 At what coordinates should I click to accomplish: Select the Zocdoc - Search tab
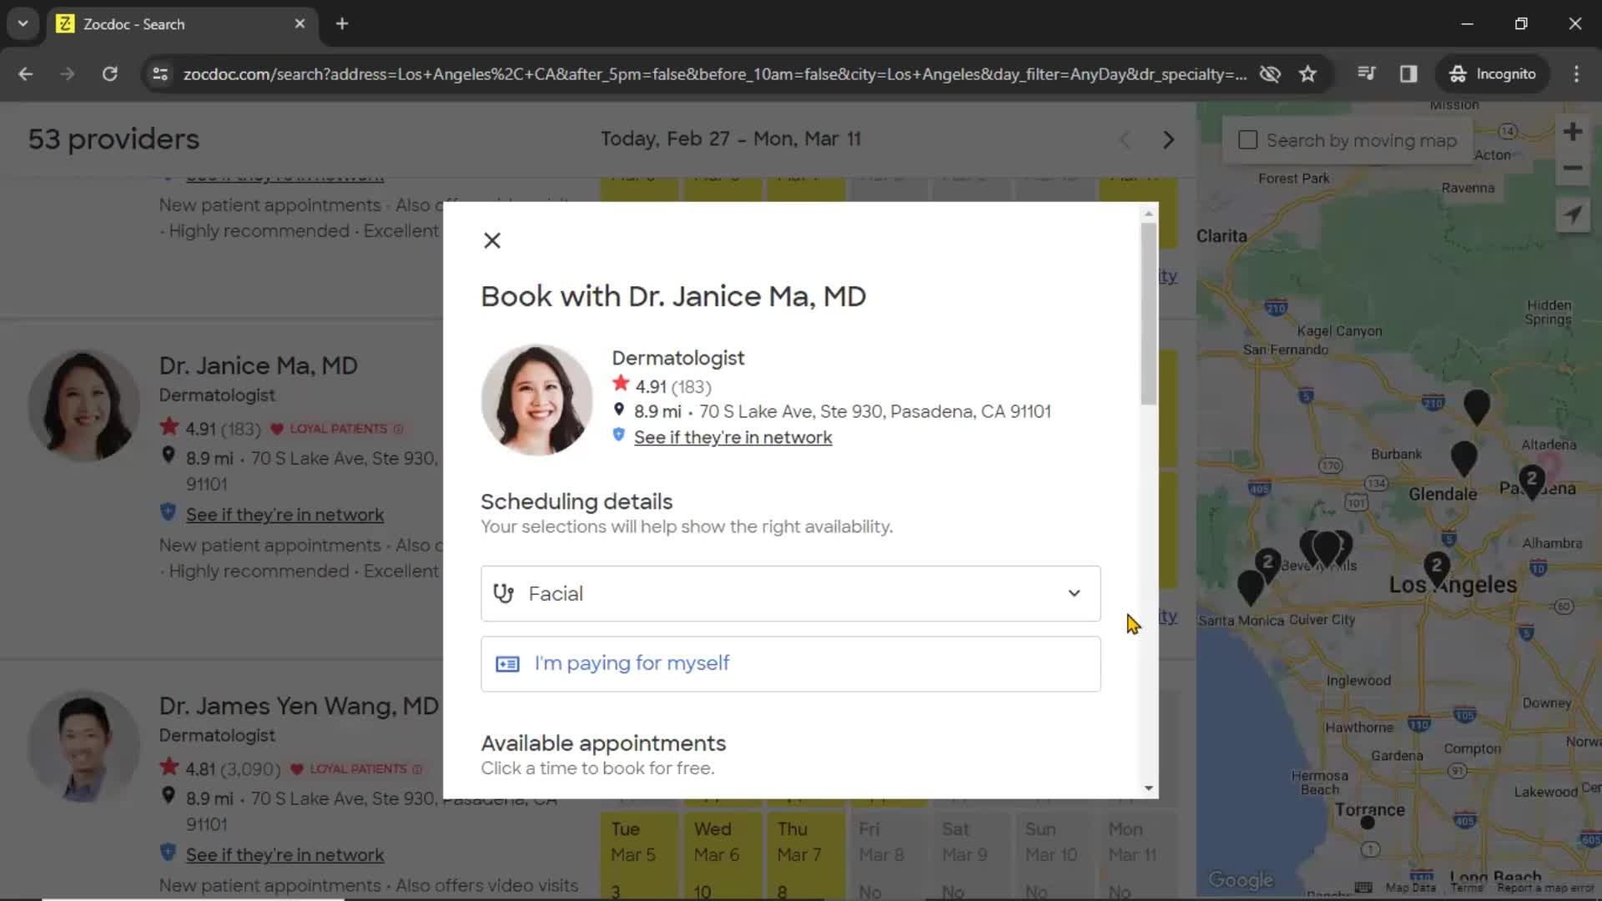tap(181, 23)
